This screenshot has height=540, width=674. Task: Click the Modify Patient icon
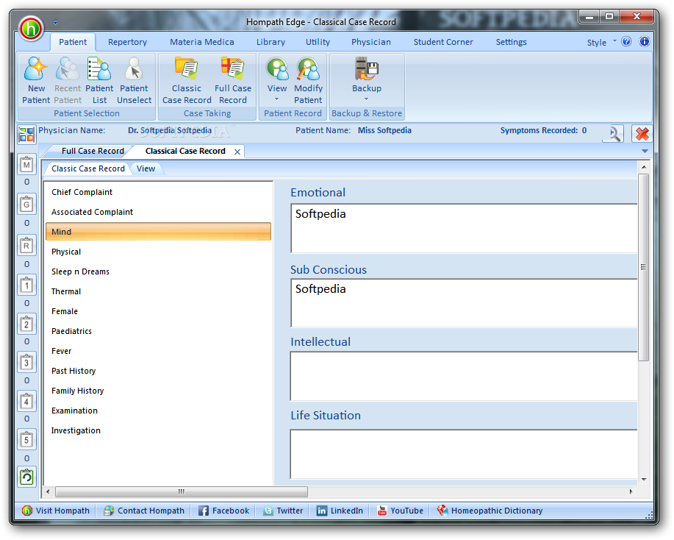[x=308, y=69]
